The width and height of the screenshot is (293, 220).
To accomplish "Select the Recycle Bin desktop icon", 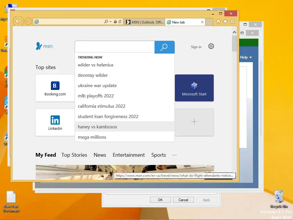I will click(x=279, y=199).
